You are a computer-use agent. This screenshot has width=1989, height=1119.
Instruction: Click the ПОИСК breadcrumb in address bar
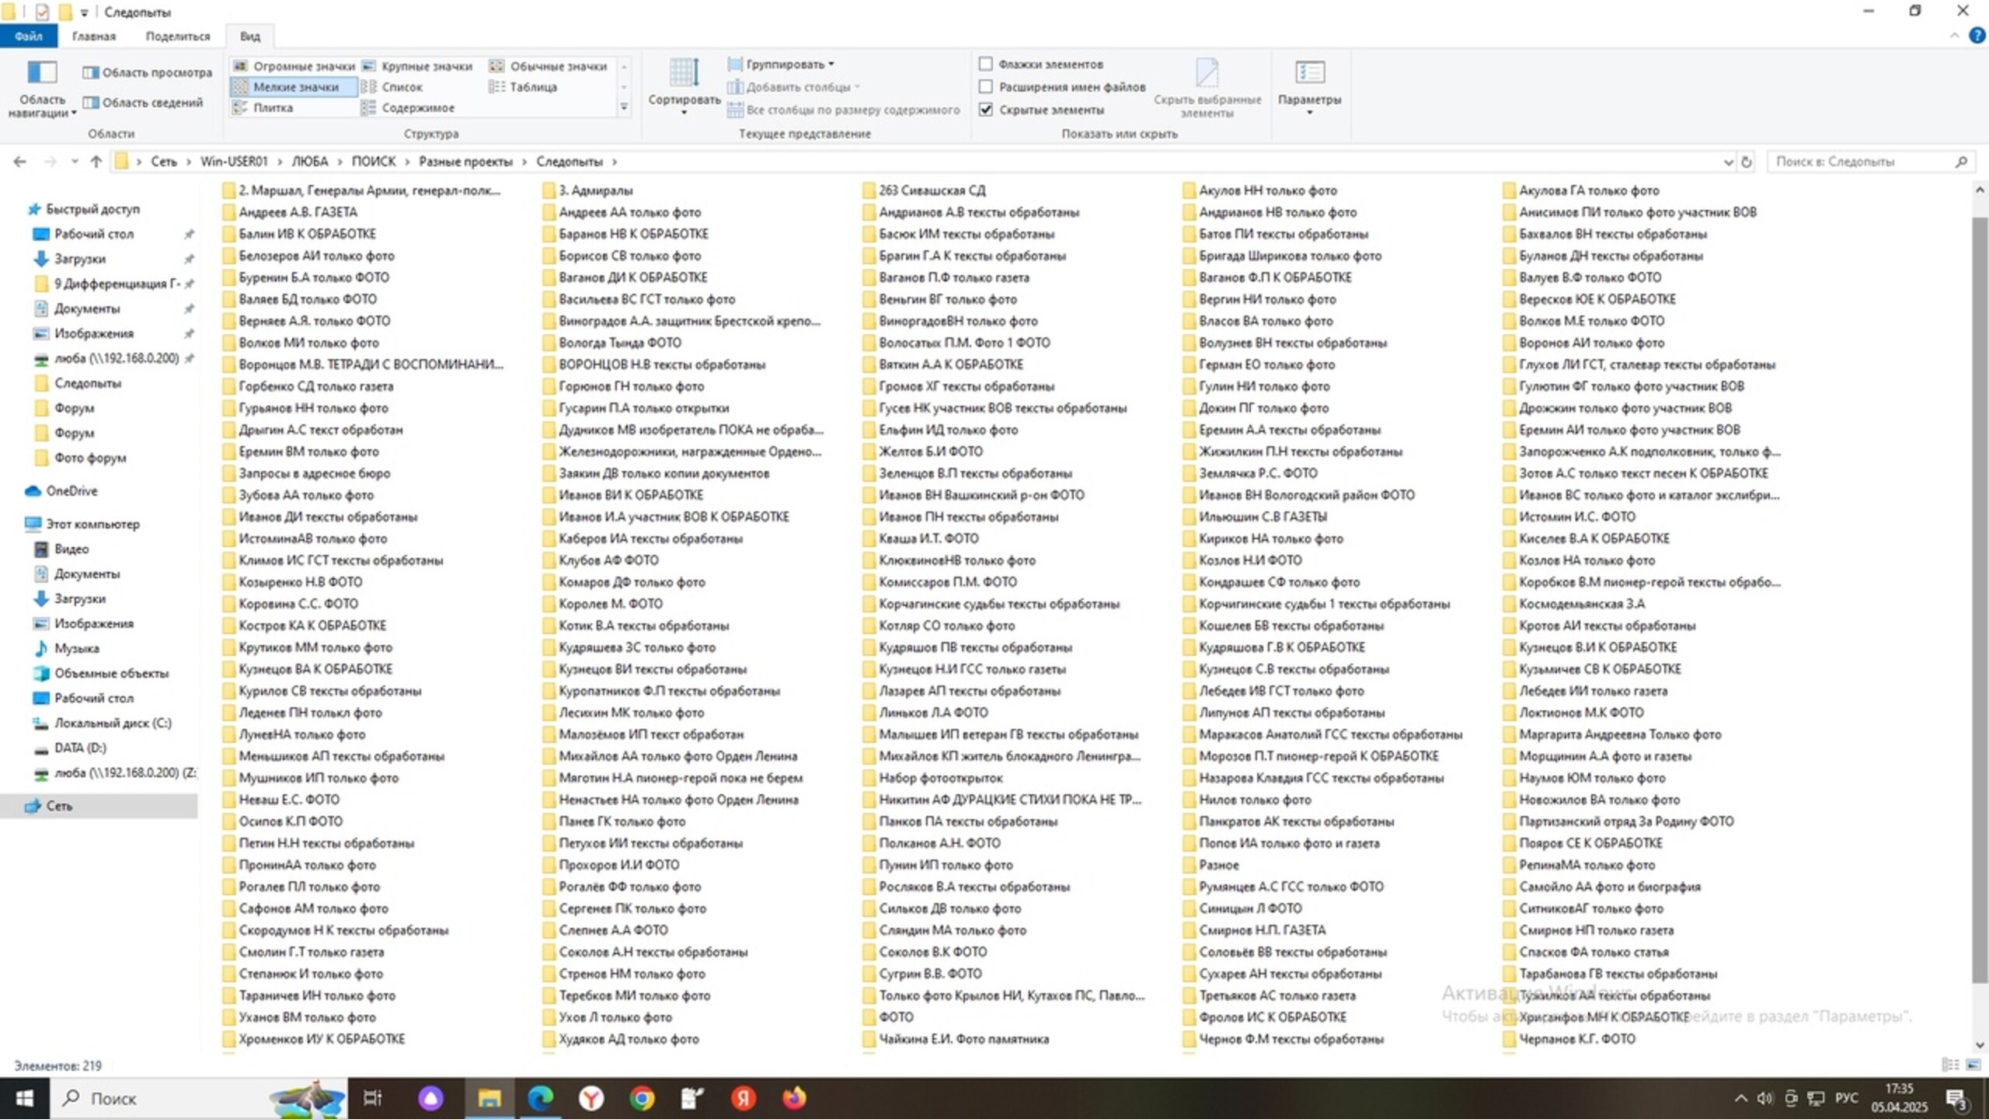coord(373,162)
